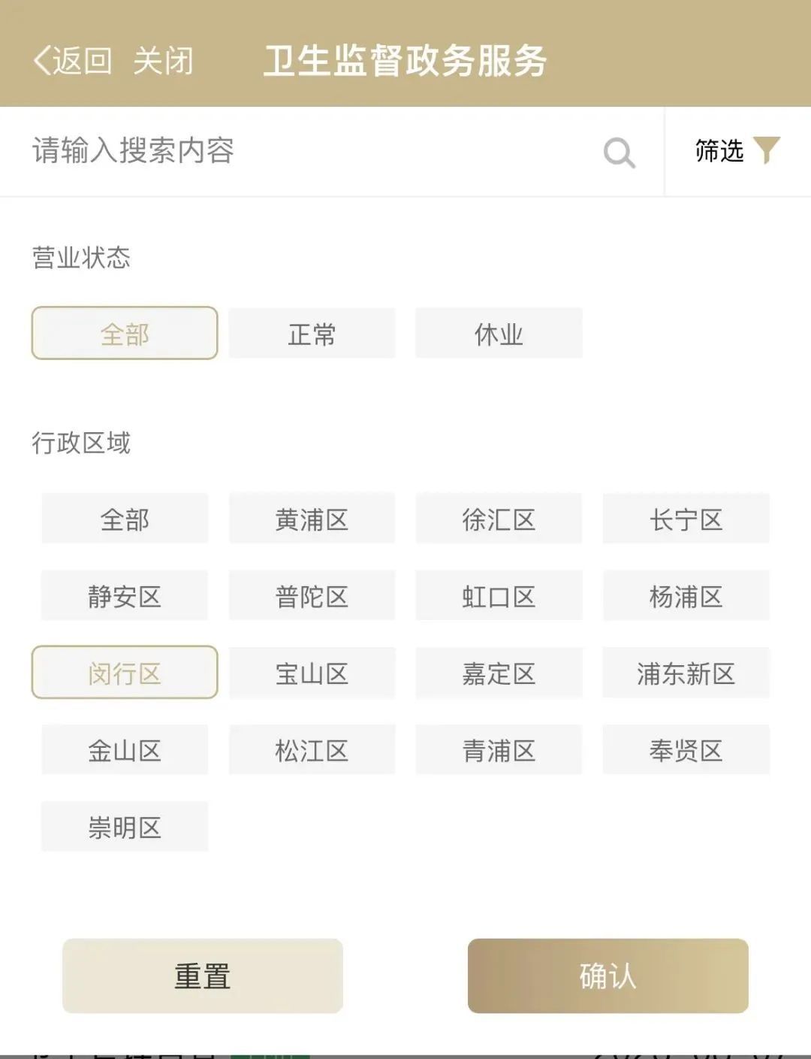Pick the 长宁区 district filter
The width and height of the screenshot is (811, 1059).
coord(686,519)
